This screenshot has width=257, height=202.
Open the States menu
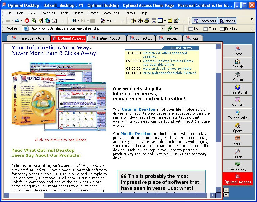94,13
